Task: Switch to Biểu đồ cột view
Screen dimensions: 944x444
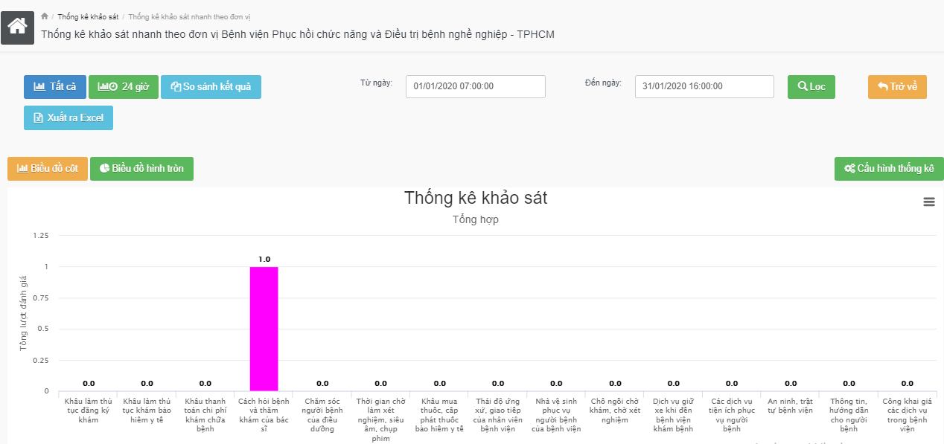Action: pos(48,169)
